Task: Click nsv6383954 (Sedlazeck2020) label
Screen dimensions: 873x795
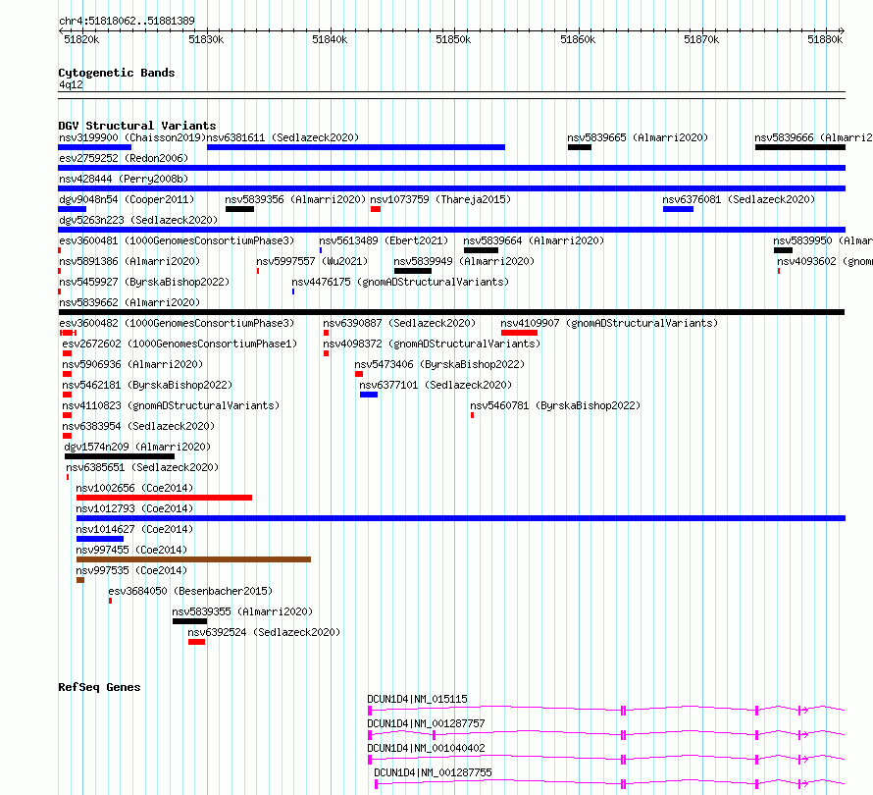Action: coord(138,426)
